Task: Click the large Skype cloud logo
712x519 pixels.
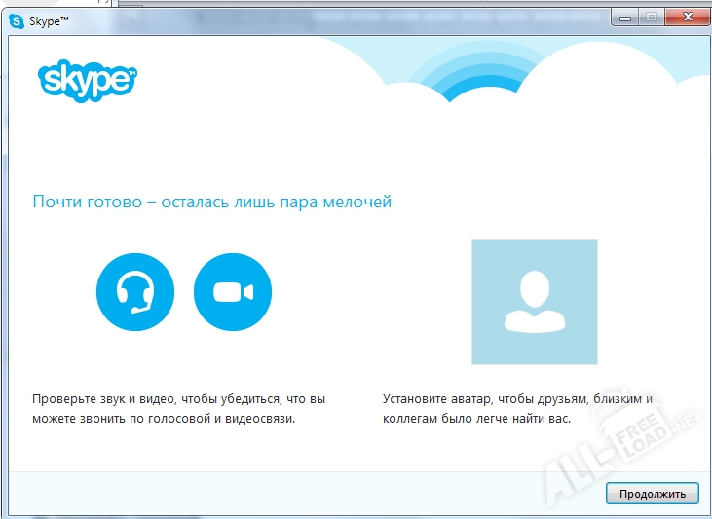Action: click(88, 80)
